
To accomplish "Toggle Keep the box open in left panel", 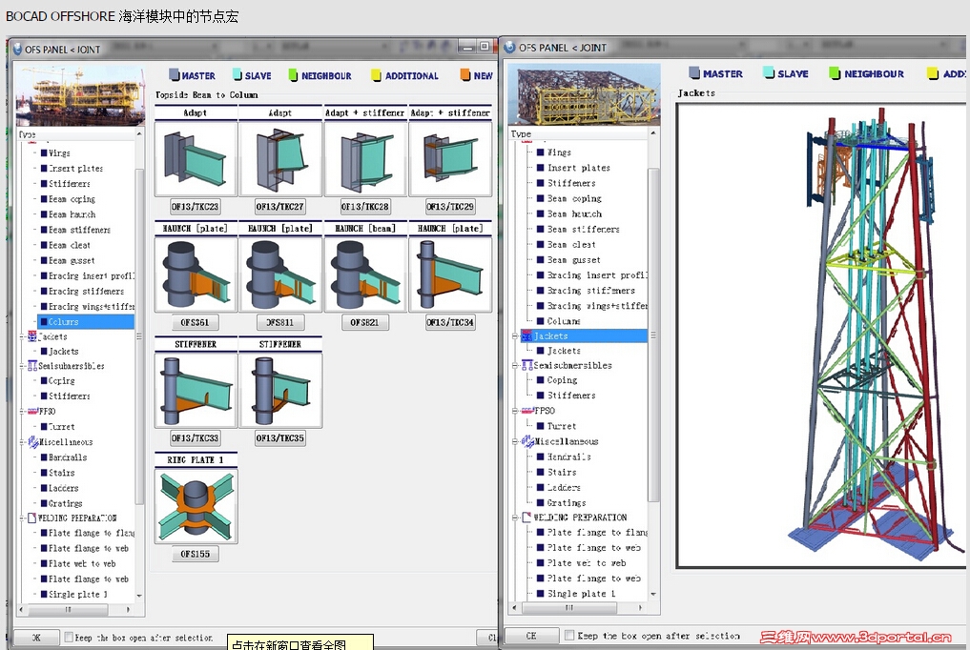I will pyautogui.click(x=69, y=637).
